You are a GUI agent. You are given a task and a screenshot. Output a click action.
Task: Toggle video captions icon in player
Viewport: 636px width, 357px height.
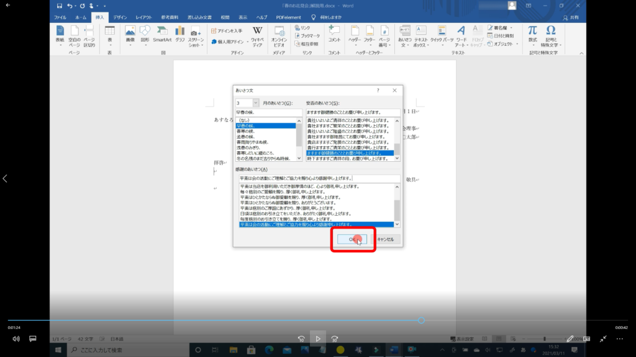tap(33, 339)
